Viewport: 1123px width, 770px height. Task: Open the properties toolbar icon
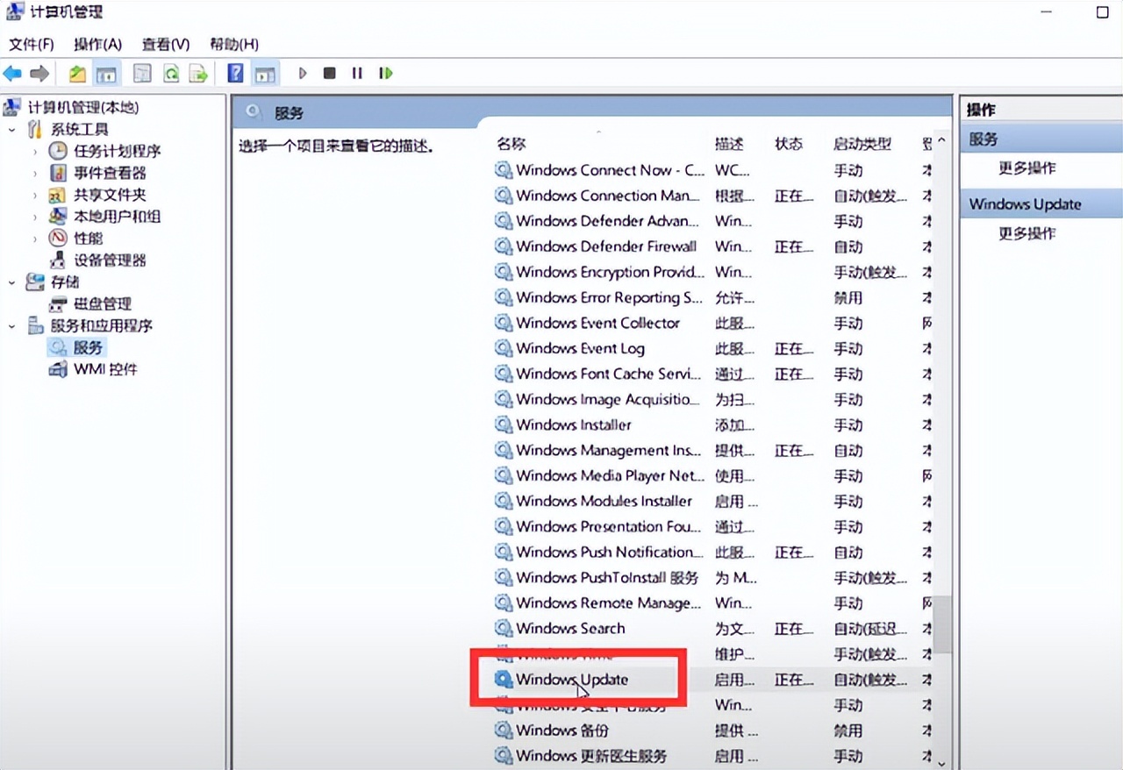pos(141,73)
